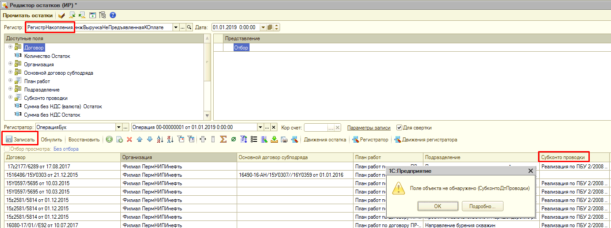Viewport: 611px width, 228px height.
Task: Click the red X delete row icon
Action: pos(130,140)
